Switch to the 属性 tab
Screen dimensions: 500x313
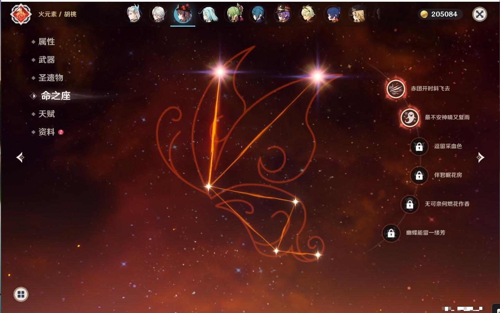[46, 42]
